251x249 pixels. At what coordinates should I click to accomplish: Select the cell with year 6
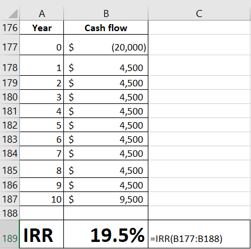(x=42, y=139)
